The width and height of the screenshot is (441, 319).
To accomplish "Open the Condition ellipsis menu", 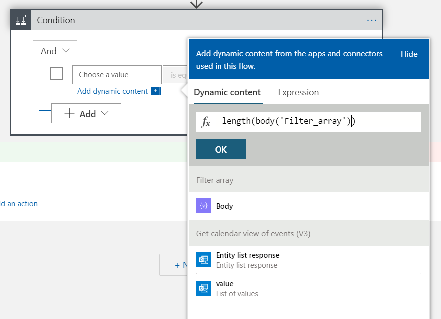I will click(371, 20).
